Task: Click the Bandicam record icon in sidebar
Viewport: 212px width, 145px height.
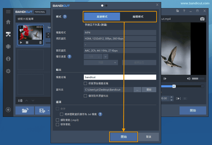Action: pyautogui.click(x=8, y=110)
